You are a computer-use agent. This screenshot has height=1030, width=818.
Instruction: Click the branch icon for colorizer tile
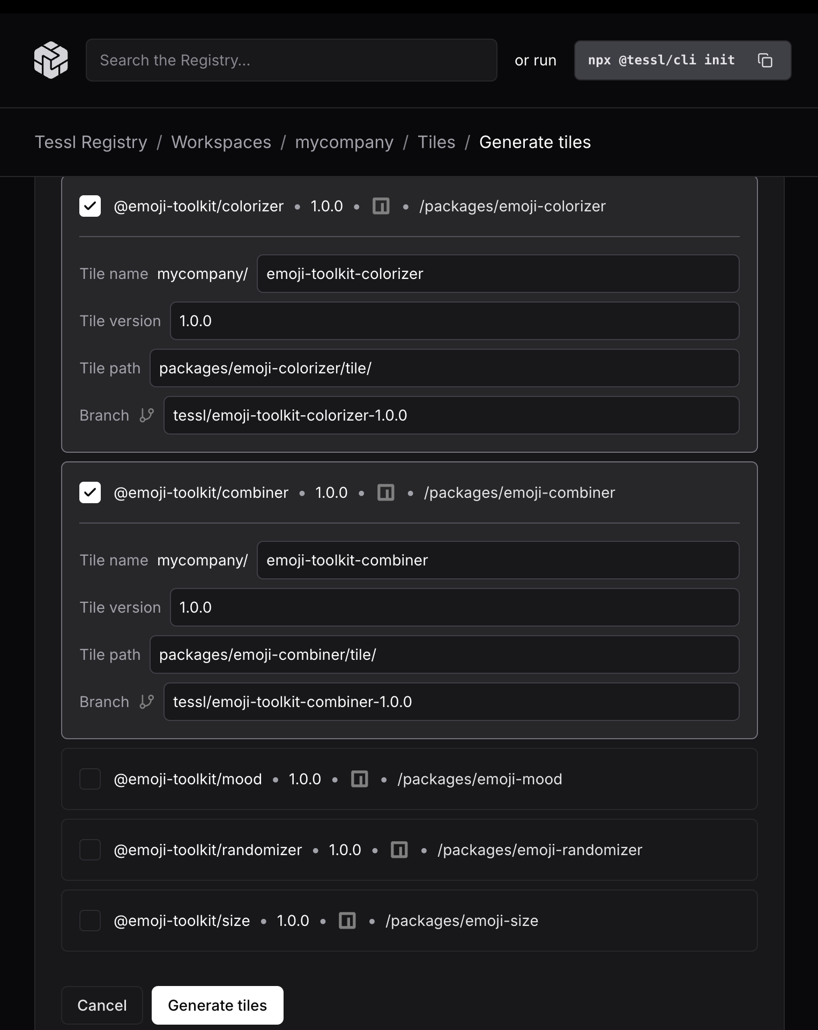146,415
